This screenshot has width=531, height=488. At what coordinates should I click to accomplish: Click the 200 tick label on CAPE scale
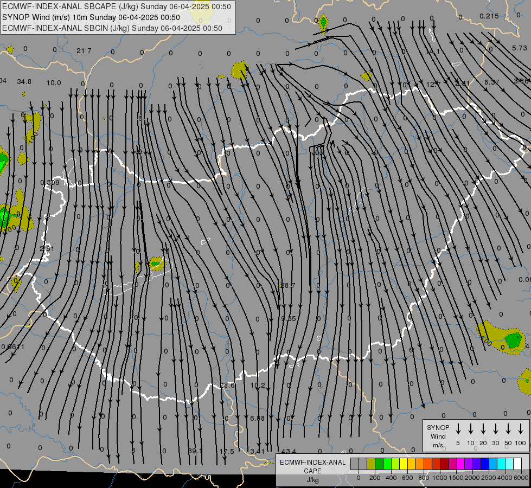pyautogui.click(x=375, y=478)
